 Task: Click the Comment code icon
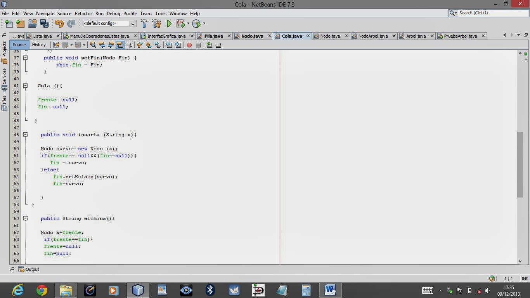click(210, 45)
